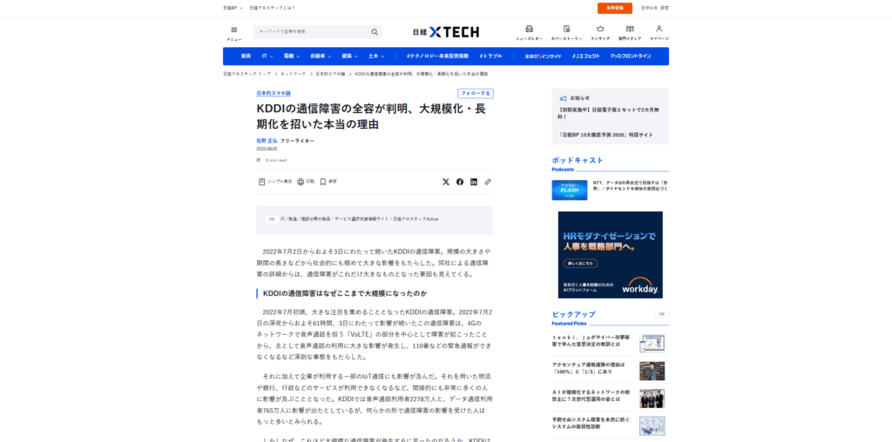Toggle シンプル表示 reading mode
The image size is (892, 442).
(x=275, y=182)
